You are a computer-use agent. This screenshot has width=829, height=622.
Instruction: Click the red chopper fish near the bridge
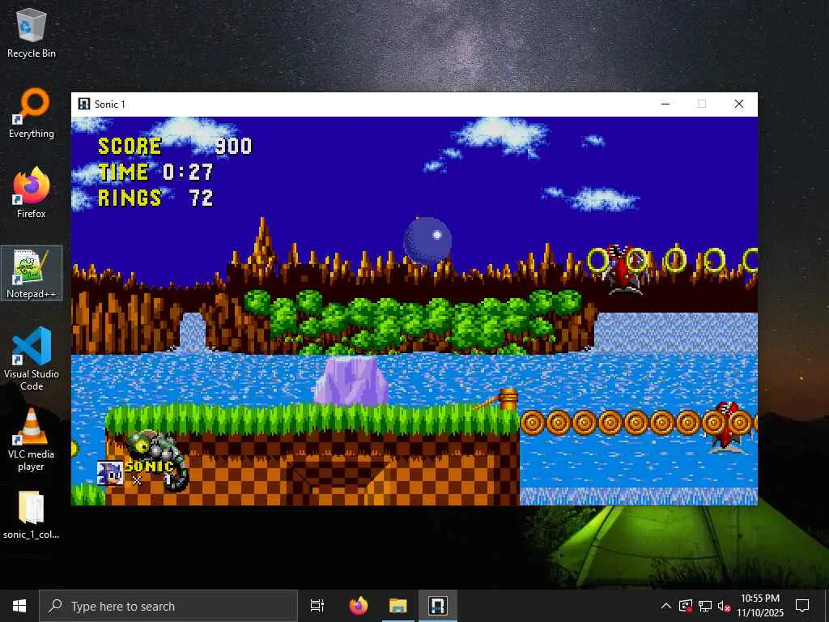click(x=728, y=428)
